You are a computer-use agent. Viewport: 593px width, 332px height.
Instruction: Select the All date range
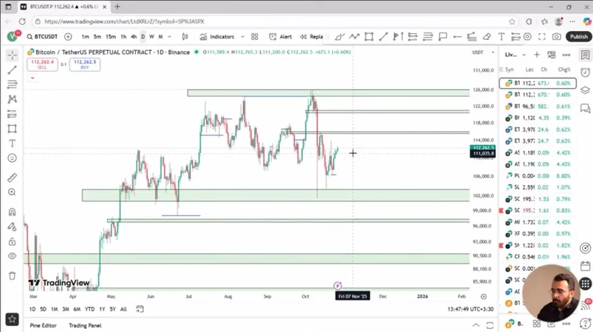pos(124,309)
